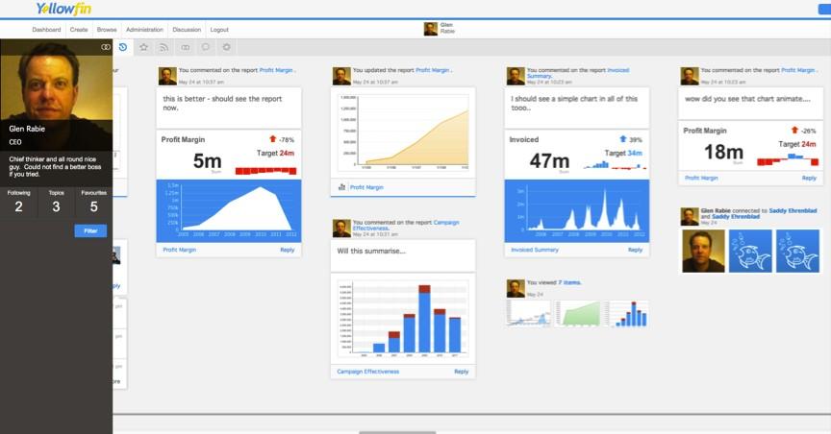
Task: Open the blue Invoiced spike chart
Action: click(577, 210)
